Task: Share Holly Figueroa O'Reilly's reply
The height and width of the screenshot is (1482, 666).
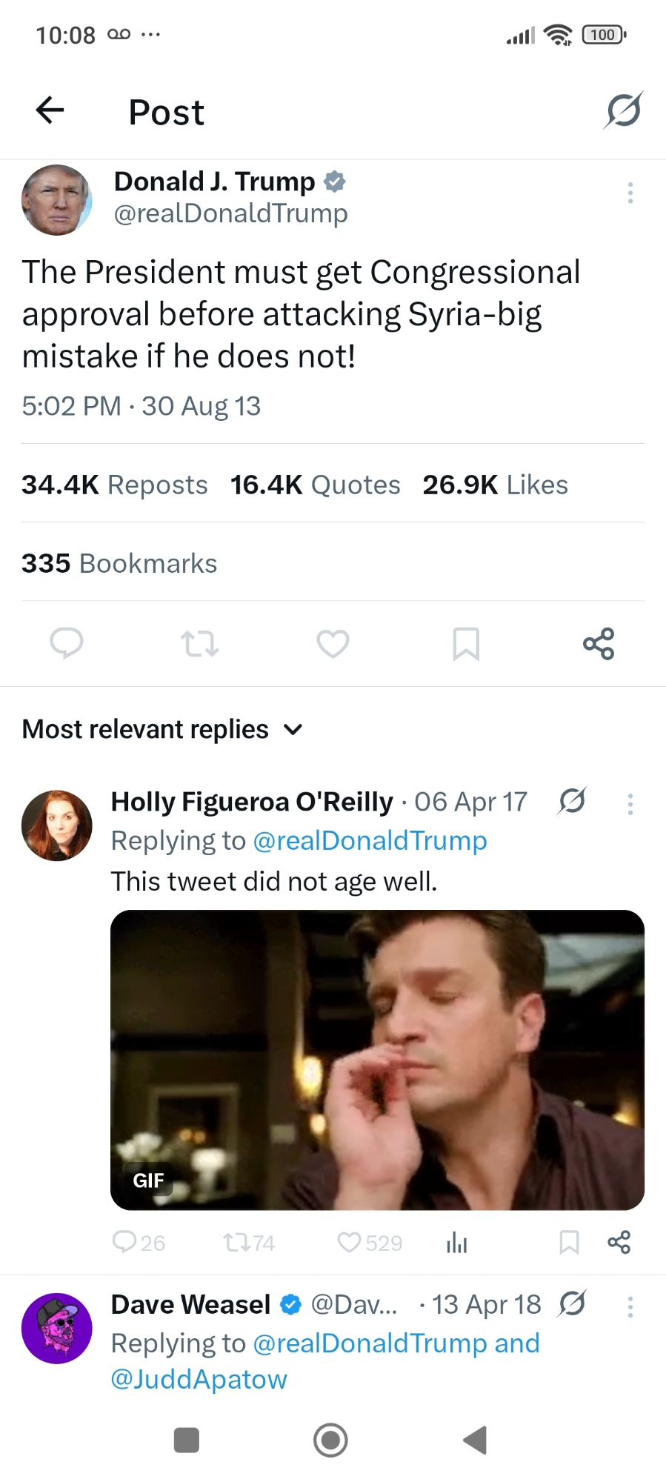Action: (619, 1243)
